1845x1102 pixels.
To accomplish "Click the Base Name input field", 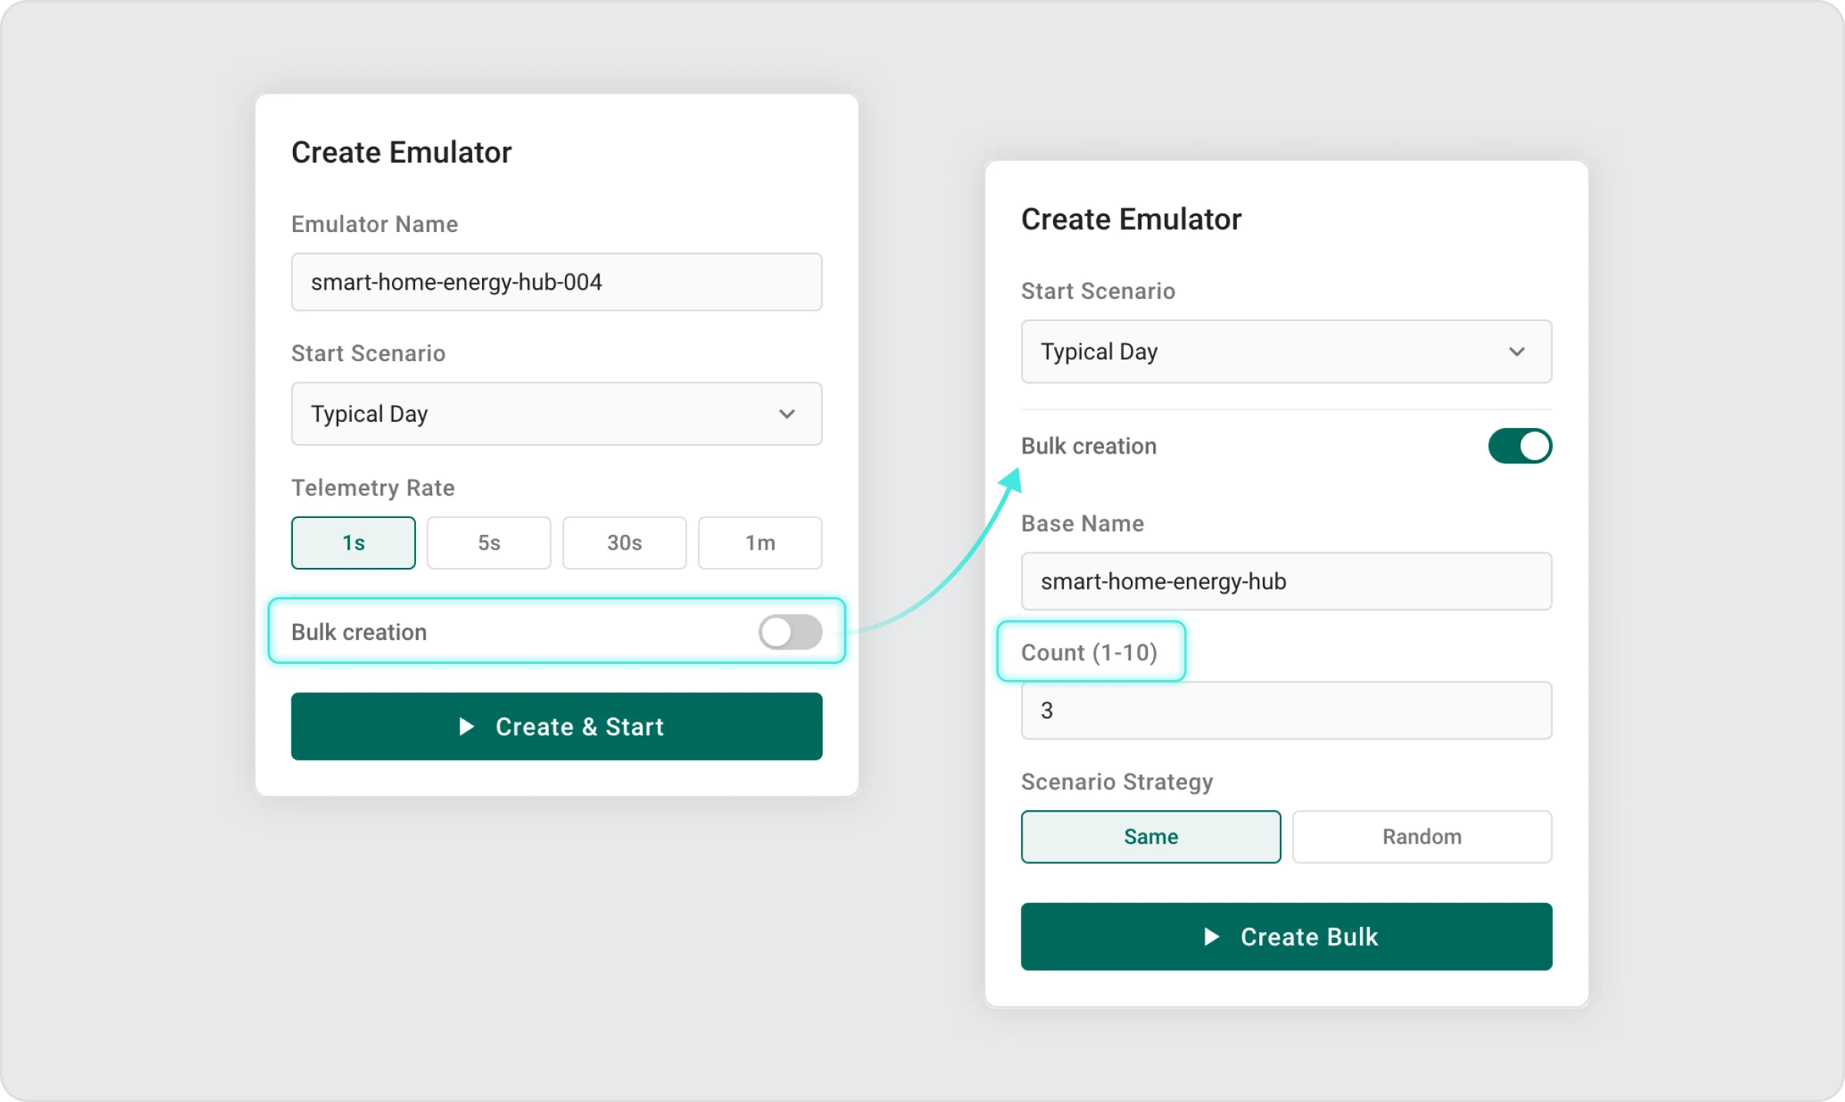I will [1285, 581].
